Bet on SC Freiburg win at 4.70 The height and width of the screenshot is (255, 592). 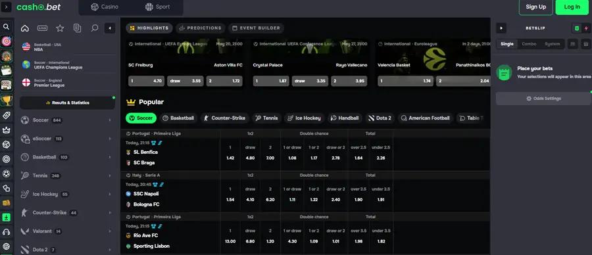point(146,81)
